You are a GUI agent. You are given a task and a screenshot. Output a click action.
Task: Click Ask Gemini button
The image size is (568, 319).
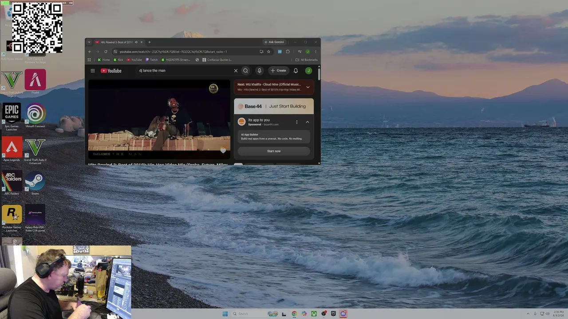click(274, 42)
